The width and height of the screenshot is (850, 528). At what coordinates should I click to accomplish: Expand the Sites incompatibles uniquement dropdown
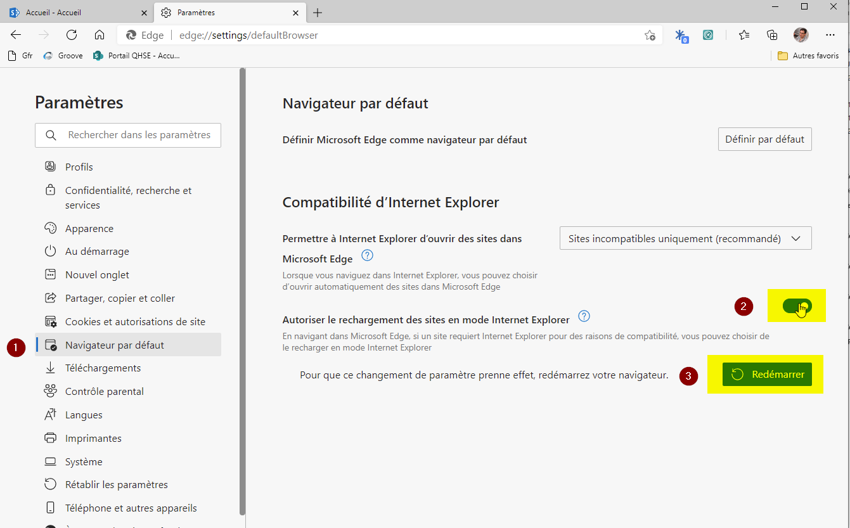[685, 238]
